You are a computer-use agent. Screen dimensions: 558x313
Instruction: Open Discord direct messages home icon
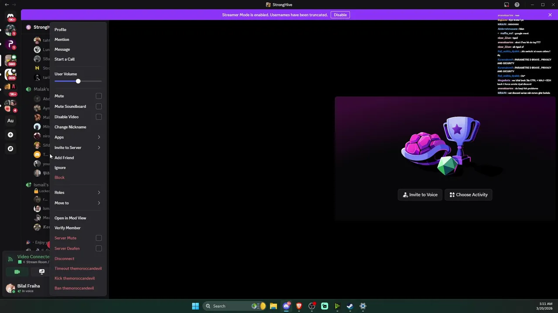[x=10, y=17]
